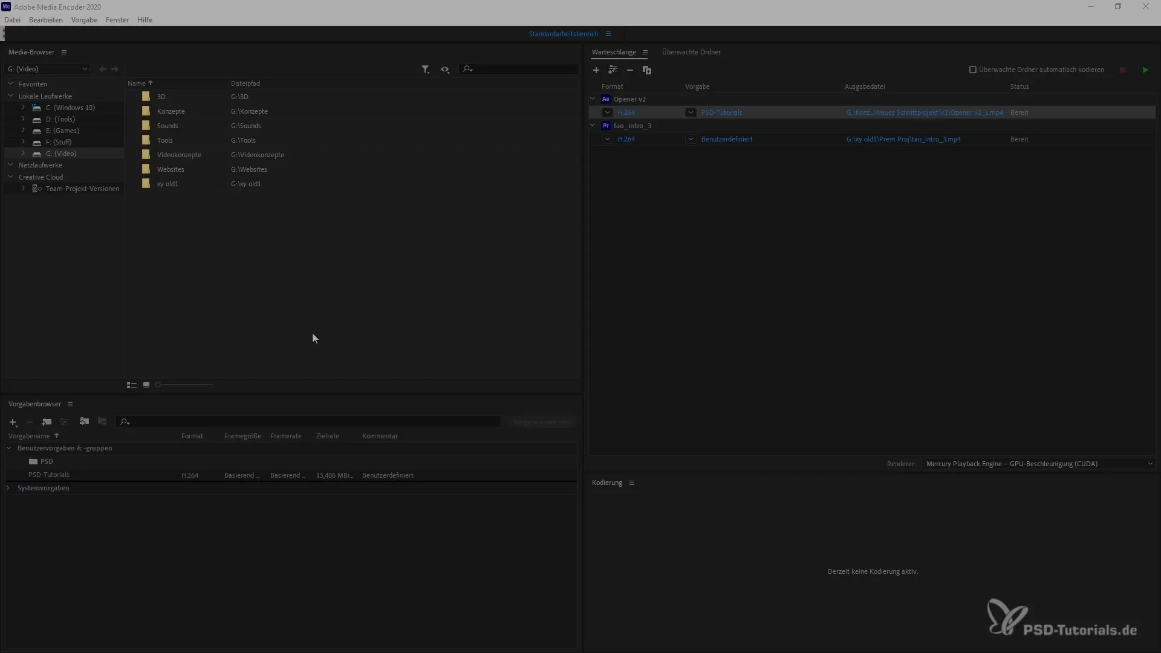Collapse the tao_intro_3 queue entry
1161x653 pixels.
click(593, 126)
